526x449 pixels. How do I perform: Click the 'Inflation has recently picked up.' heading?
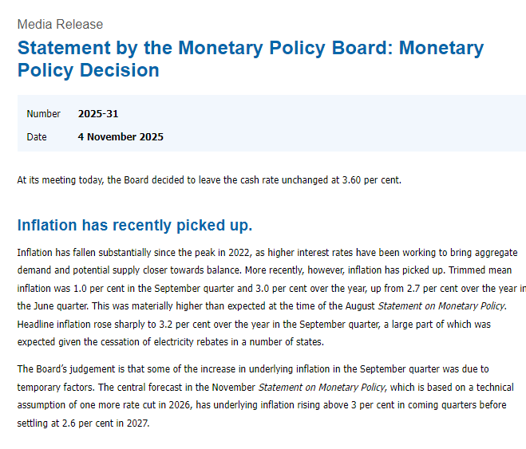134,225
